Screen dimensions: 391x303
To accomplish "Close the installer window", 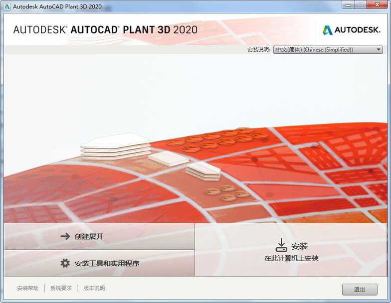I will point(377,5).
